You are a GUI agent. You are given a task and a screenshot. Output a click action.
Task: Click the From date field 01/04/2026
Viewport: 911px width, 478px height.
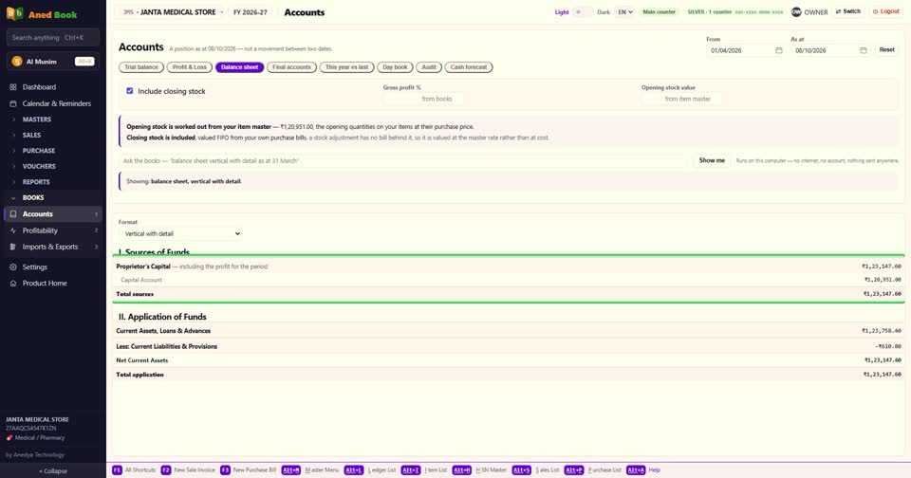[x=747, y=50]
